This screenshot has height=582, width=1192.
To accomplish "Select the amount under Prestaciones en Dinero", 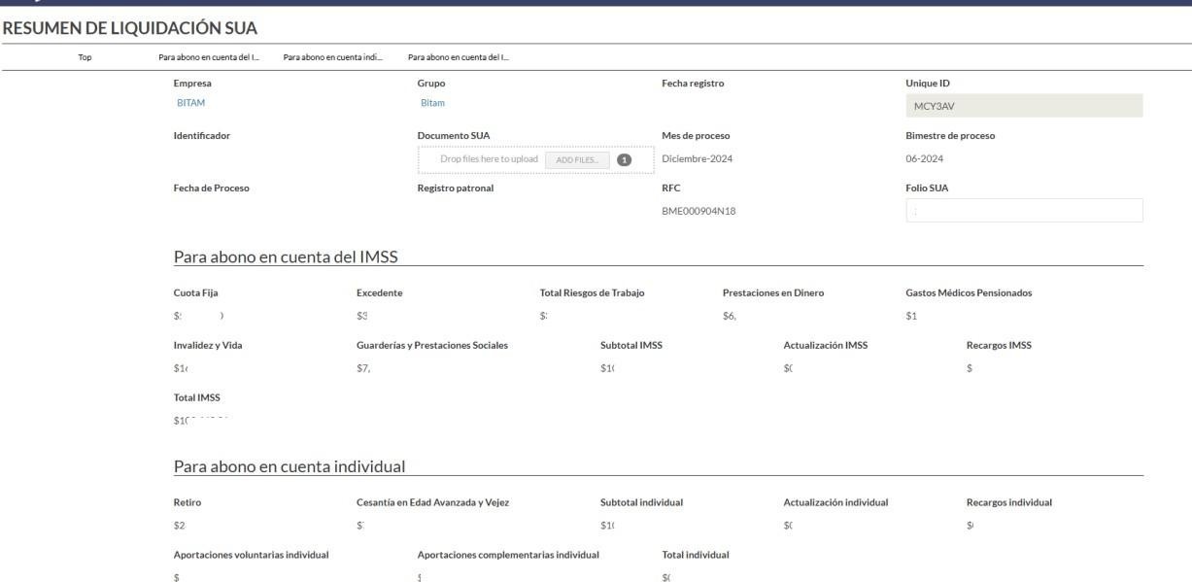I will (x=730, y=316).
